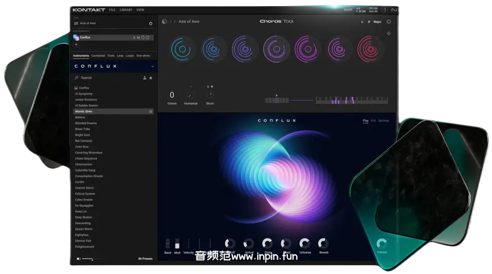
Task: Select the Desert Worm preset
Action: point(84,229)
